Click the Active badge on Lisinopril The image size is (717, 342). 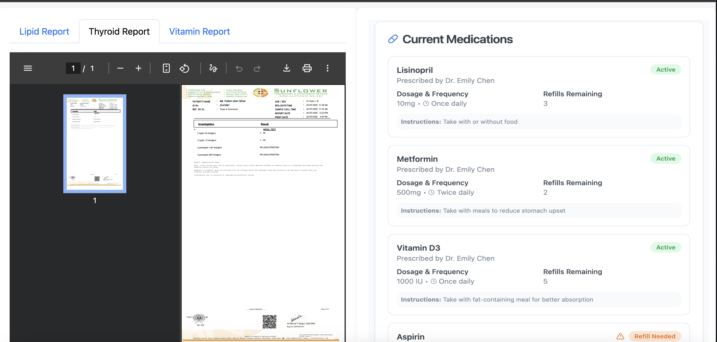click(666, 70)
